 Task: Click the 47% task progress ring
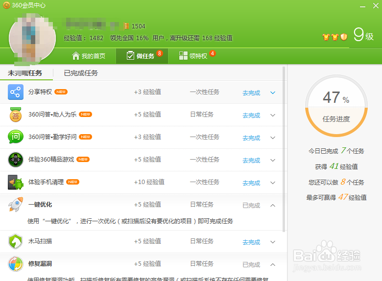(336, 106)
